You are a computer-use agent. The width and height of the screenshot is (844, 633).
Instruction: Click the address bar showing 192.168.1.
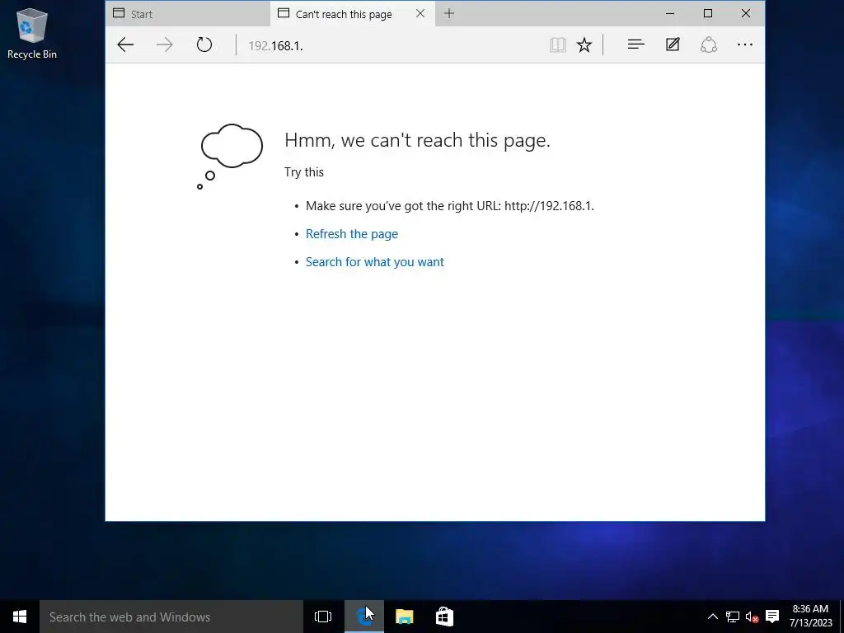(393, 45)
